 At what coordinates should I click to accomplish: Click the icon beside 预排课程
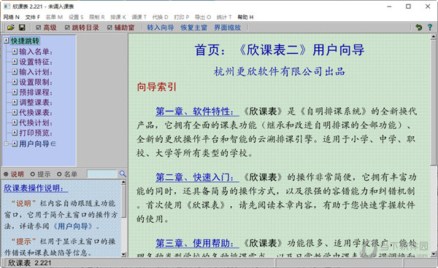pyautogui.click(x=15, y=92)
